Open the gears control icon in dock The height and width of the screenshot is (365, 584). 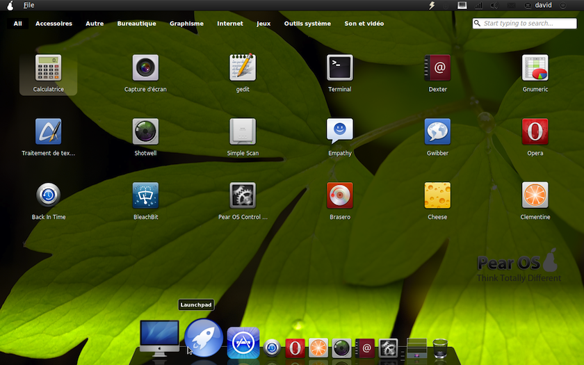pyautogui.click(x=388, y=348)
